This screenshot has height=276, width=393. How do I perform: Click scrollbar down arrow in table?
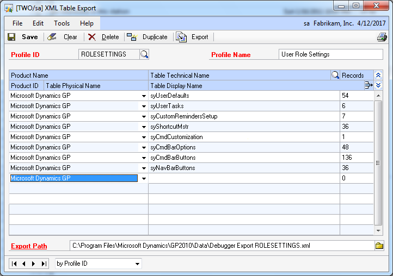(x=378, y=231)
